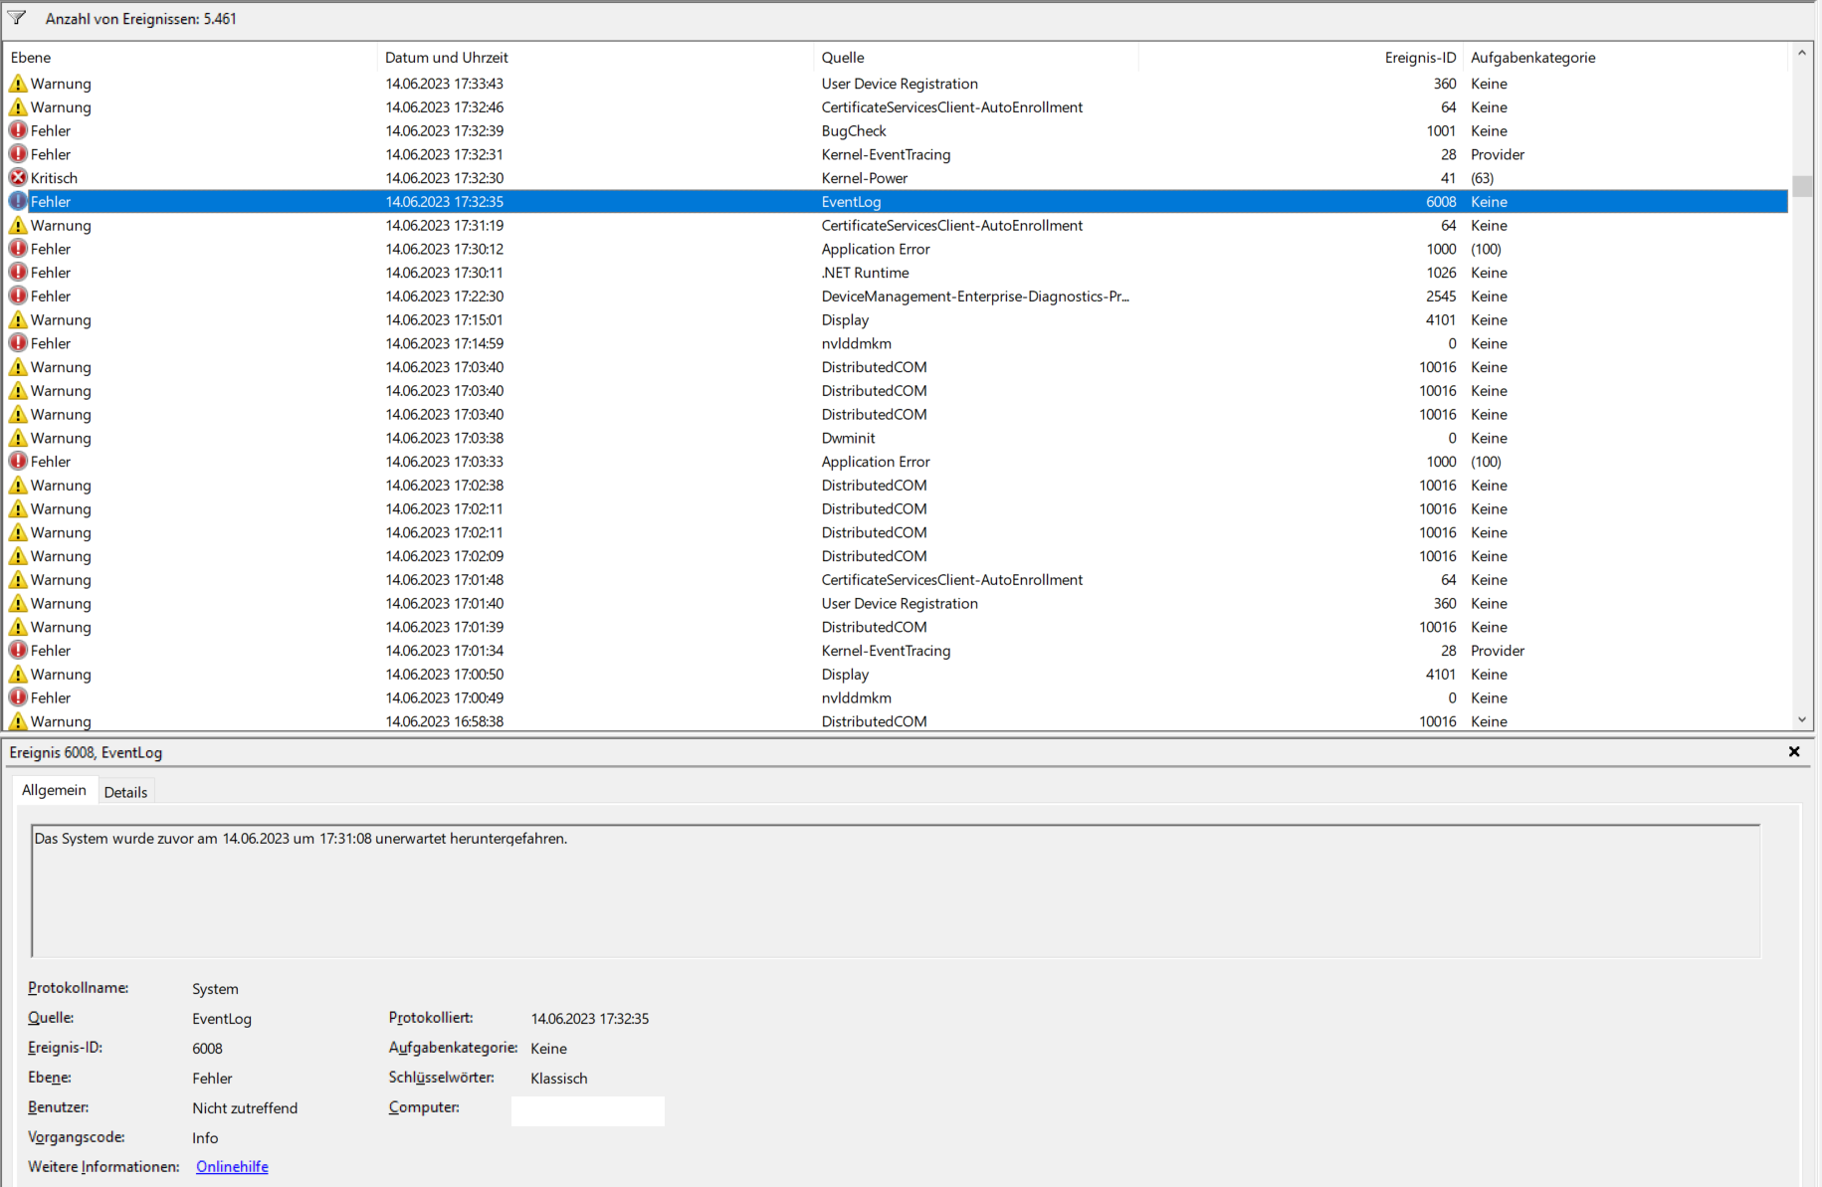Open the Onlinehilfe link
Viewport: 1822px width, 1187px height.
coord(232,1166)
